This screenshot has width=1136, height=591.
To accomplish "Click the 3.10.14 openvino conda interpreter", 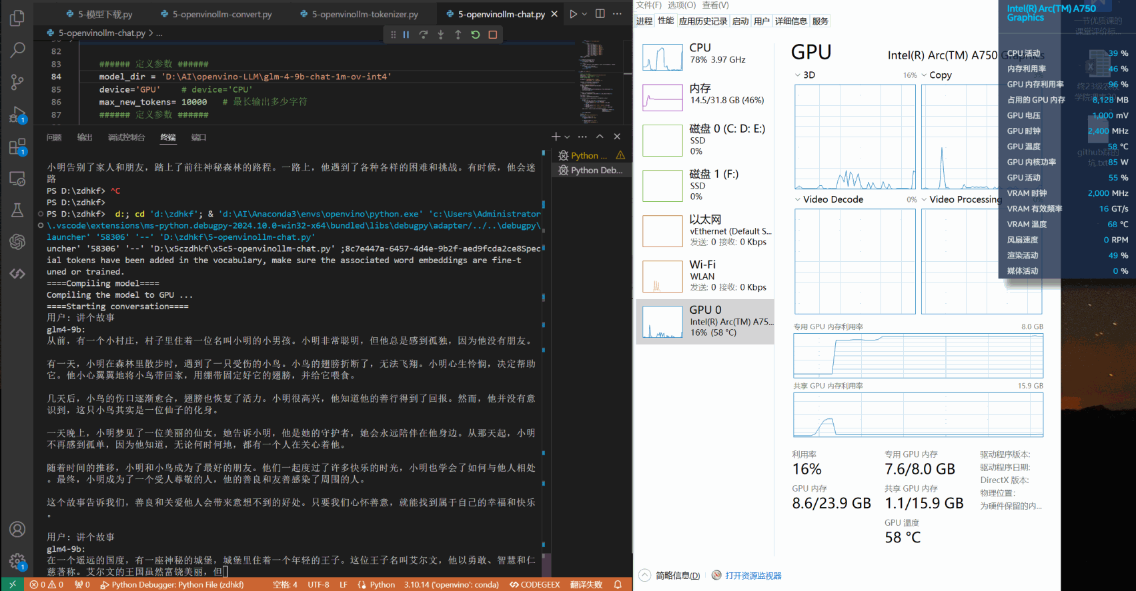I will click(x=451, y=584).
